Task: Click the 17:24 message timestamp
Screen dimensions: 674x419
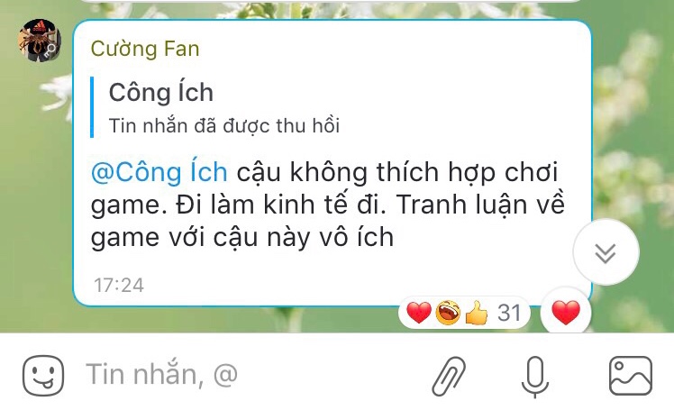Action: point(119,286)
